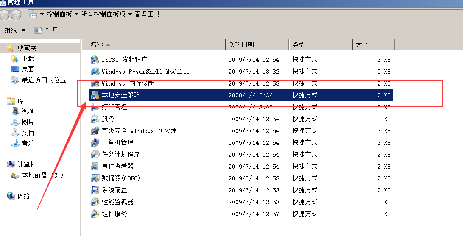Expand the dropdown arrow before 所有控制面板项

pos(76,14)
